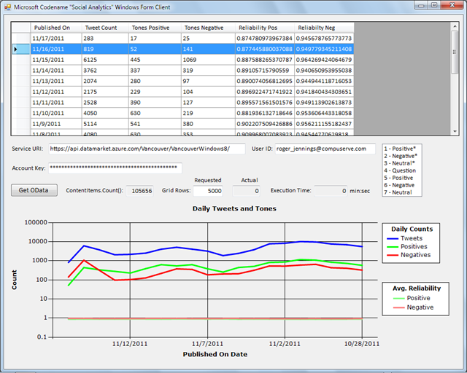
Task: Click the Get OData button
Action: click(34, 191)
